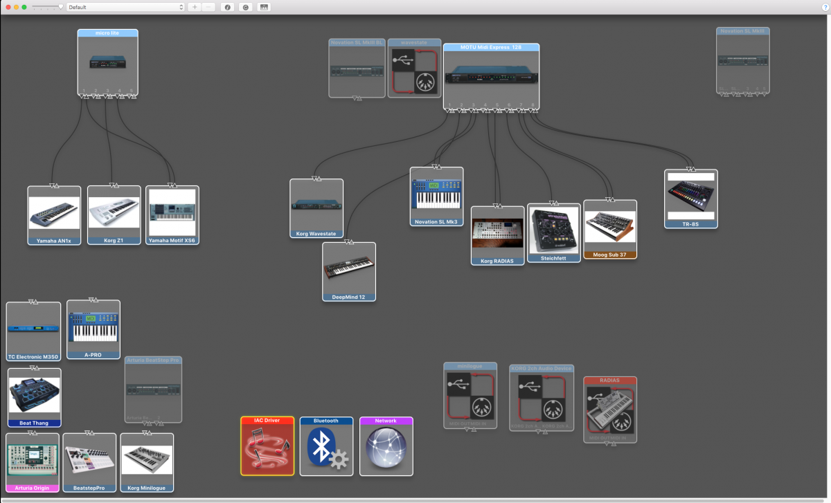Screen dimensions: 831x503
Task: Show info for the selected device
Action: (227, 7)
